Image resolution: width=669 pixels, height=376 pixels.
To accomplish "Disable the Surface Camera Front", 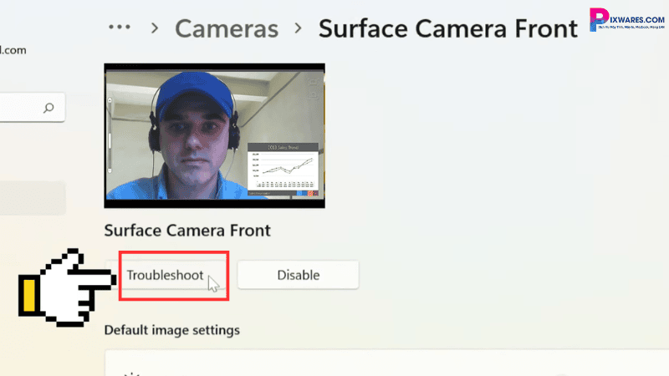I will [x=298, y=275].
